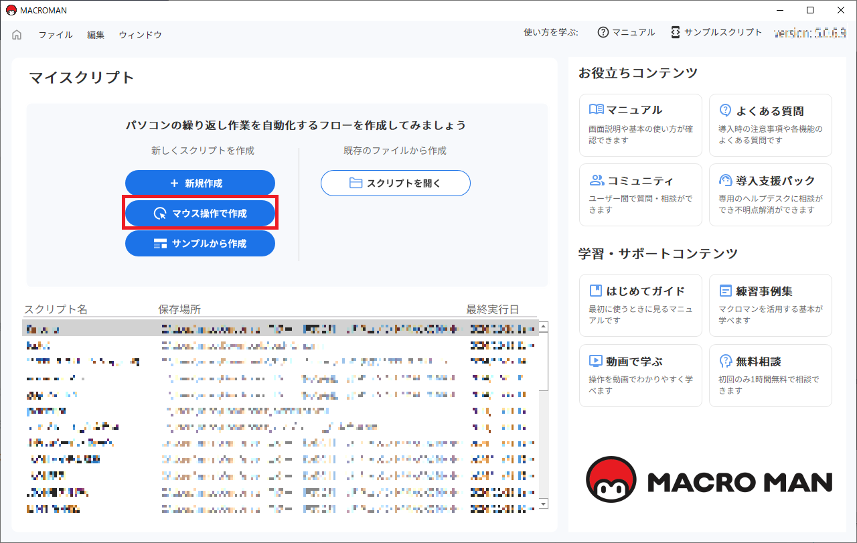The width and height of the screenshot is (857, 543).
Task: Click the cursor icon on マウス操作で作成
Action: click(160, 214)
